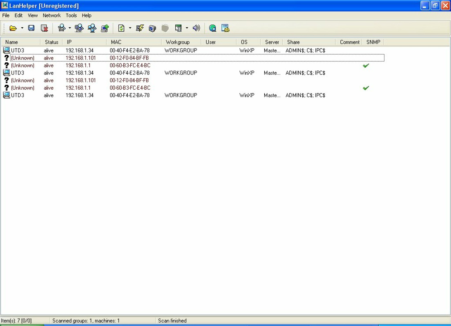The image size is (451, 326).
Task: Click the LanHelper app icon in title bar
Action: [4, 5]
